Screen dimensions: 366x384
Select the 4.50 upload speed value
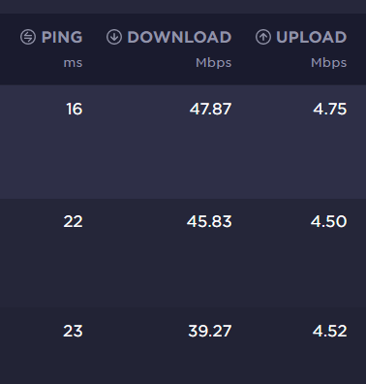click(329, 222)
